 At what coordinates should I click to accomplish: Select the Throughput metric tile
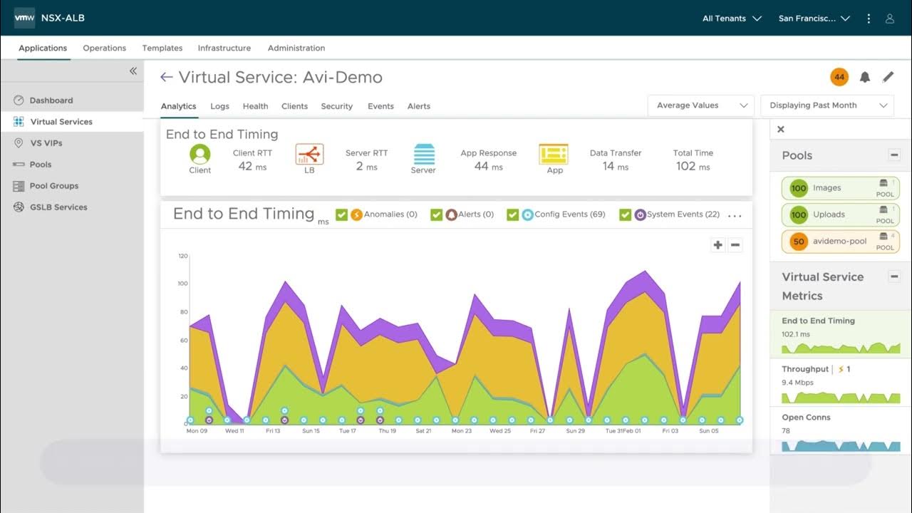pyautogui.click(x=840, y=383)
